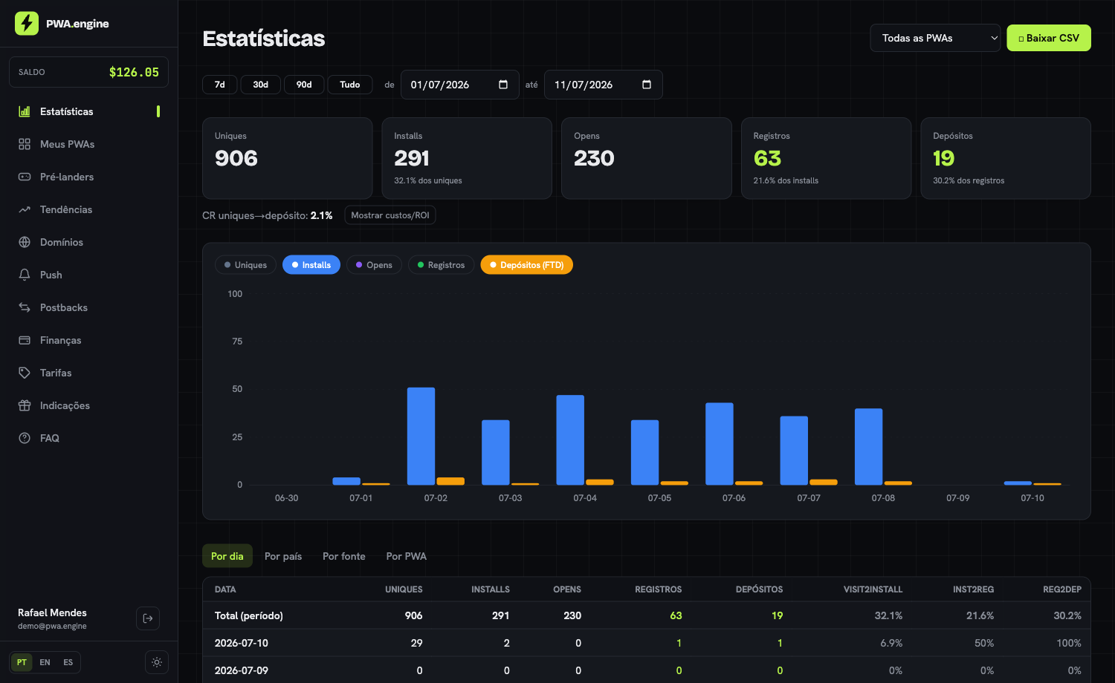Click the Saldo $126.05 box

[x=88, y=72]
